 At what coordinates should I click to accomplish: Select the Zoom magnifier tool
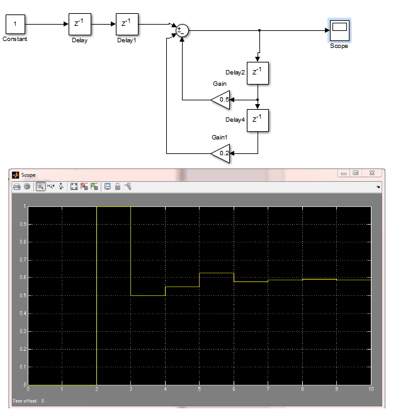[x=40, y=187]
